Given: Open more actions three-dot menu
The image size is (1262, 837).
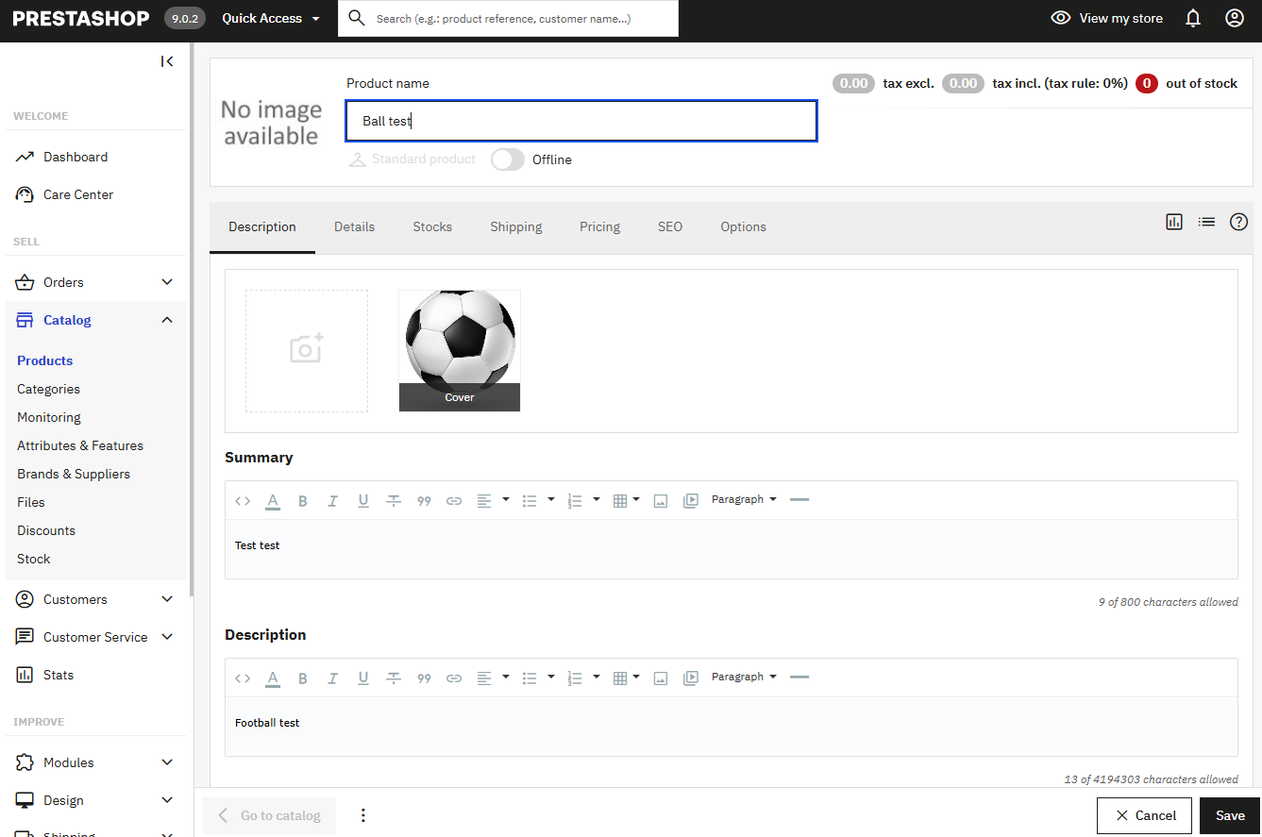Looking at the screenshot, I should coord(363,815).
